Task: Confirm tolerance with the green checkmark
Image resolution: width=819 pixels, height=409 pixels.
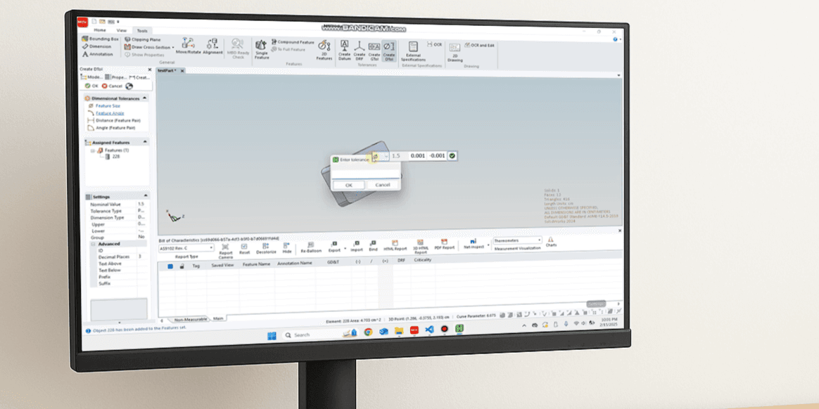Action: (x=452, y=155)
